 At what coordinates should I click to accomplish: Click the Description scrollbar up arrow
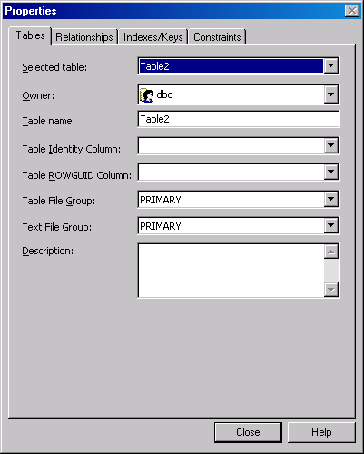(331, 252)
